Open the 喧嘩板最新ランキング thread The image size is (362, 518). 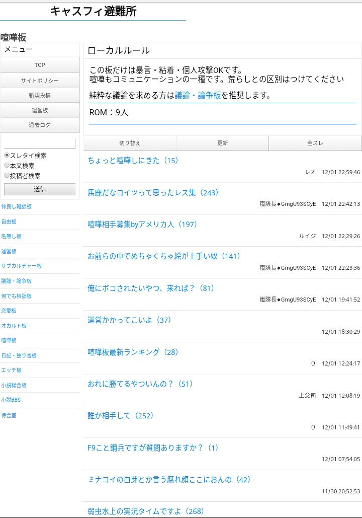[133, 352]
